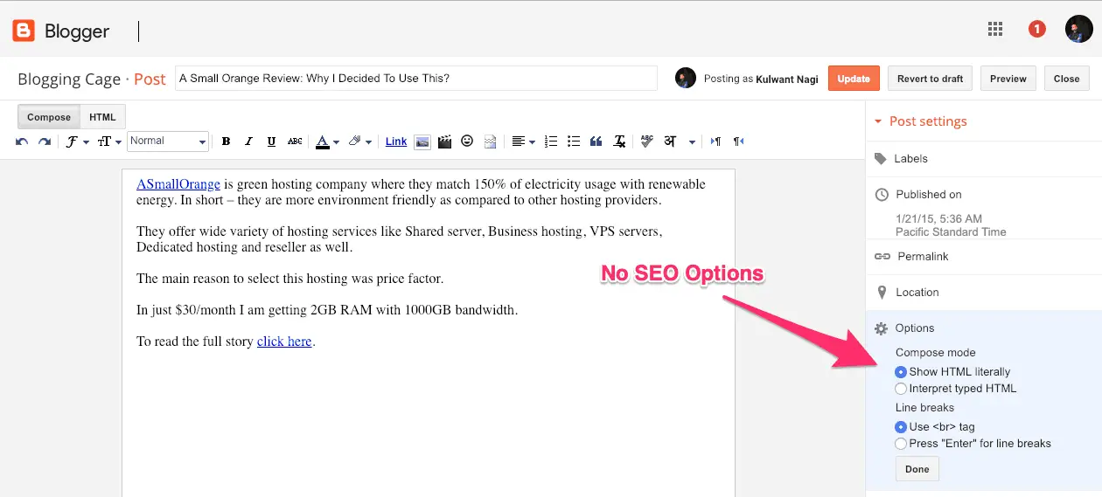Click the Post link beside Blogging Cage
Viewport: 1102px width, 497px height.
150,79
